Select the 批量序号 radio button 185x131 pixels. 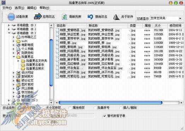pos(95,108)
